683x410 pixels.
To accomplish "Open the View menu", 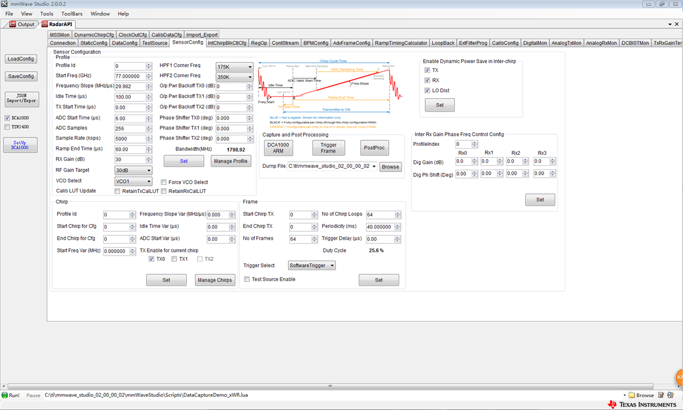I will [27, 13].
